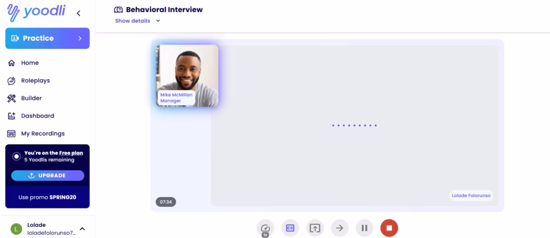Screen dimensions: 550x238
Task: Open the Practice menu
Action: coord(47,38)
